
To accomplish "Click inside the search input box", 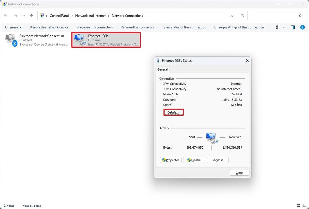I will tap(274, 16).
